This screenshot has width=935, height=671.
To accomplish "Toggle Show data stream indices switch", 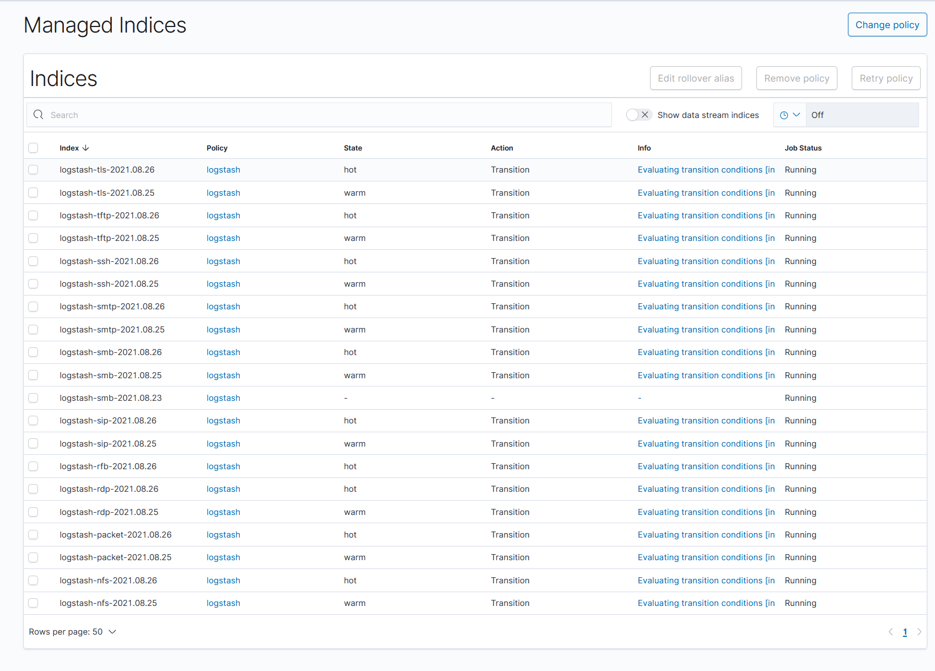I will (639, 115).
